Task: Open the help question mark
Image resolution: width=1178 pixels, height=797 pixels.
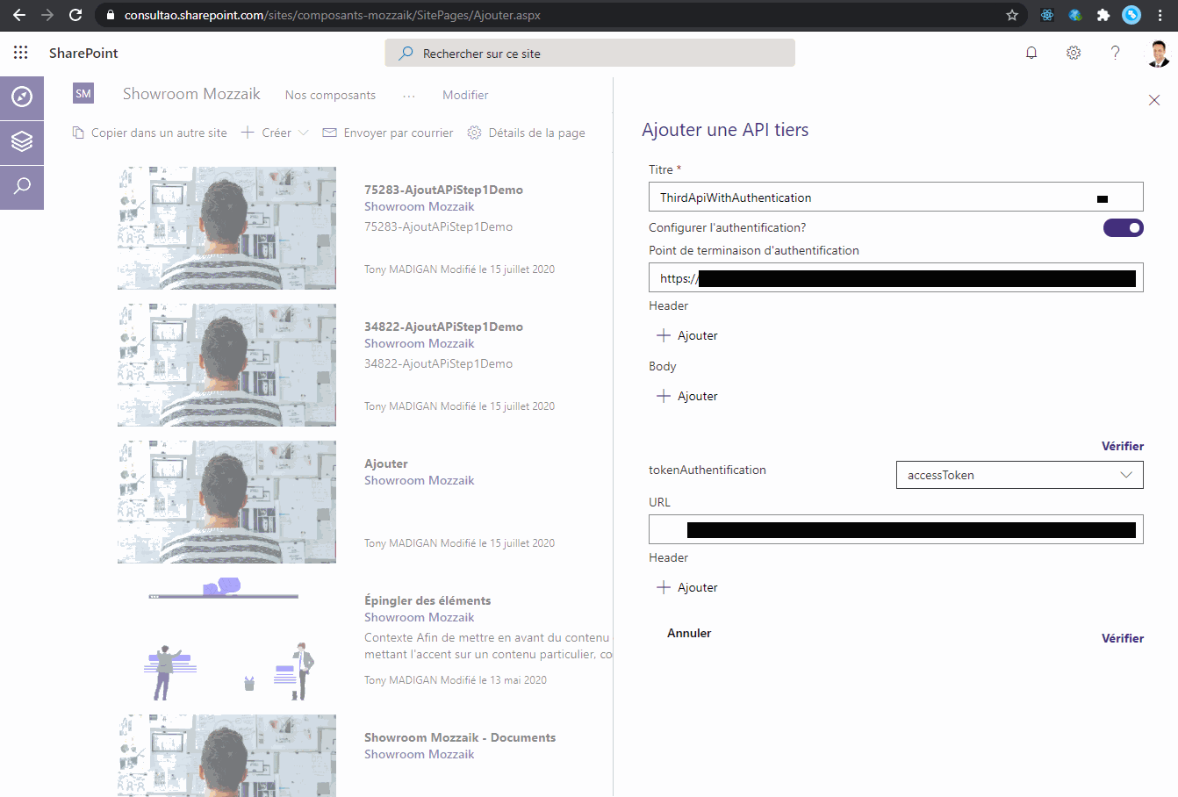Action: point(1115,53)
